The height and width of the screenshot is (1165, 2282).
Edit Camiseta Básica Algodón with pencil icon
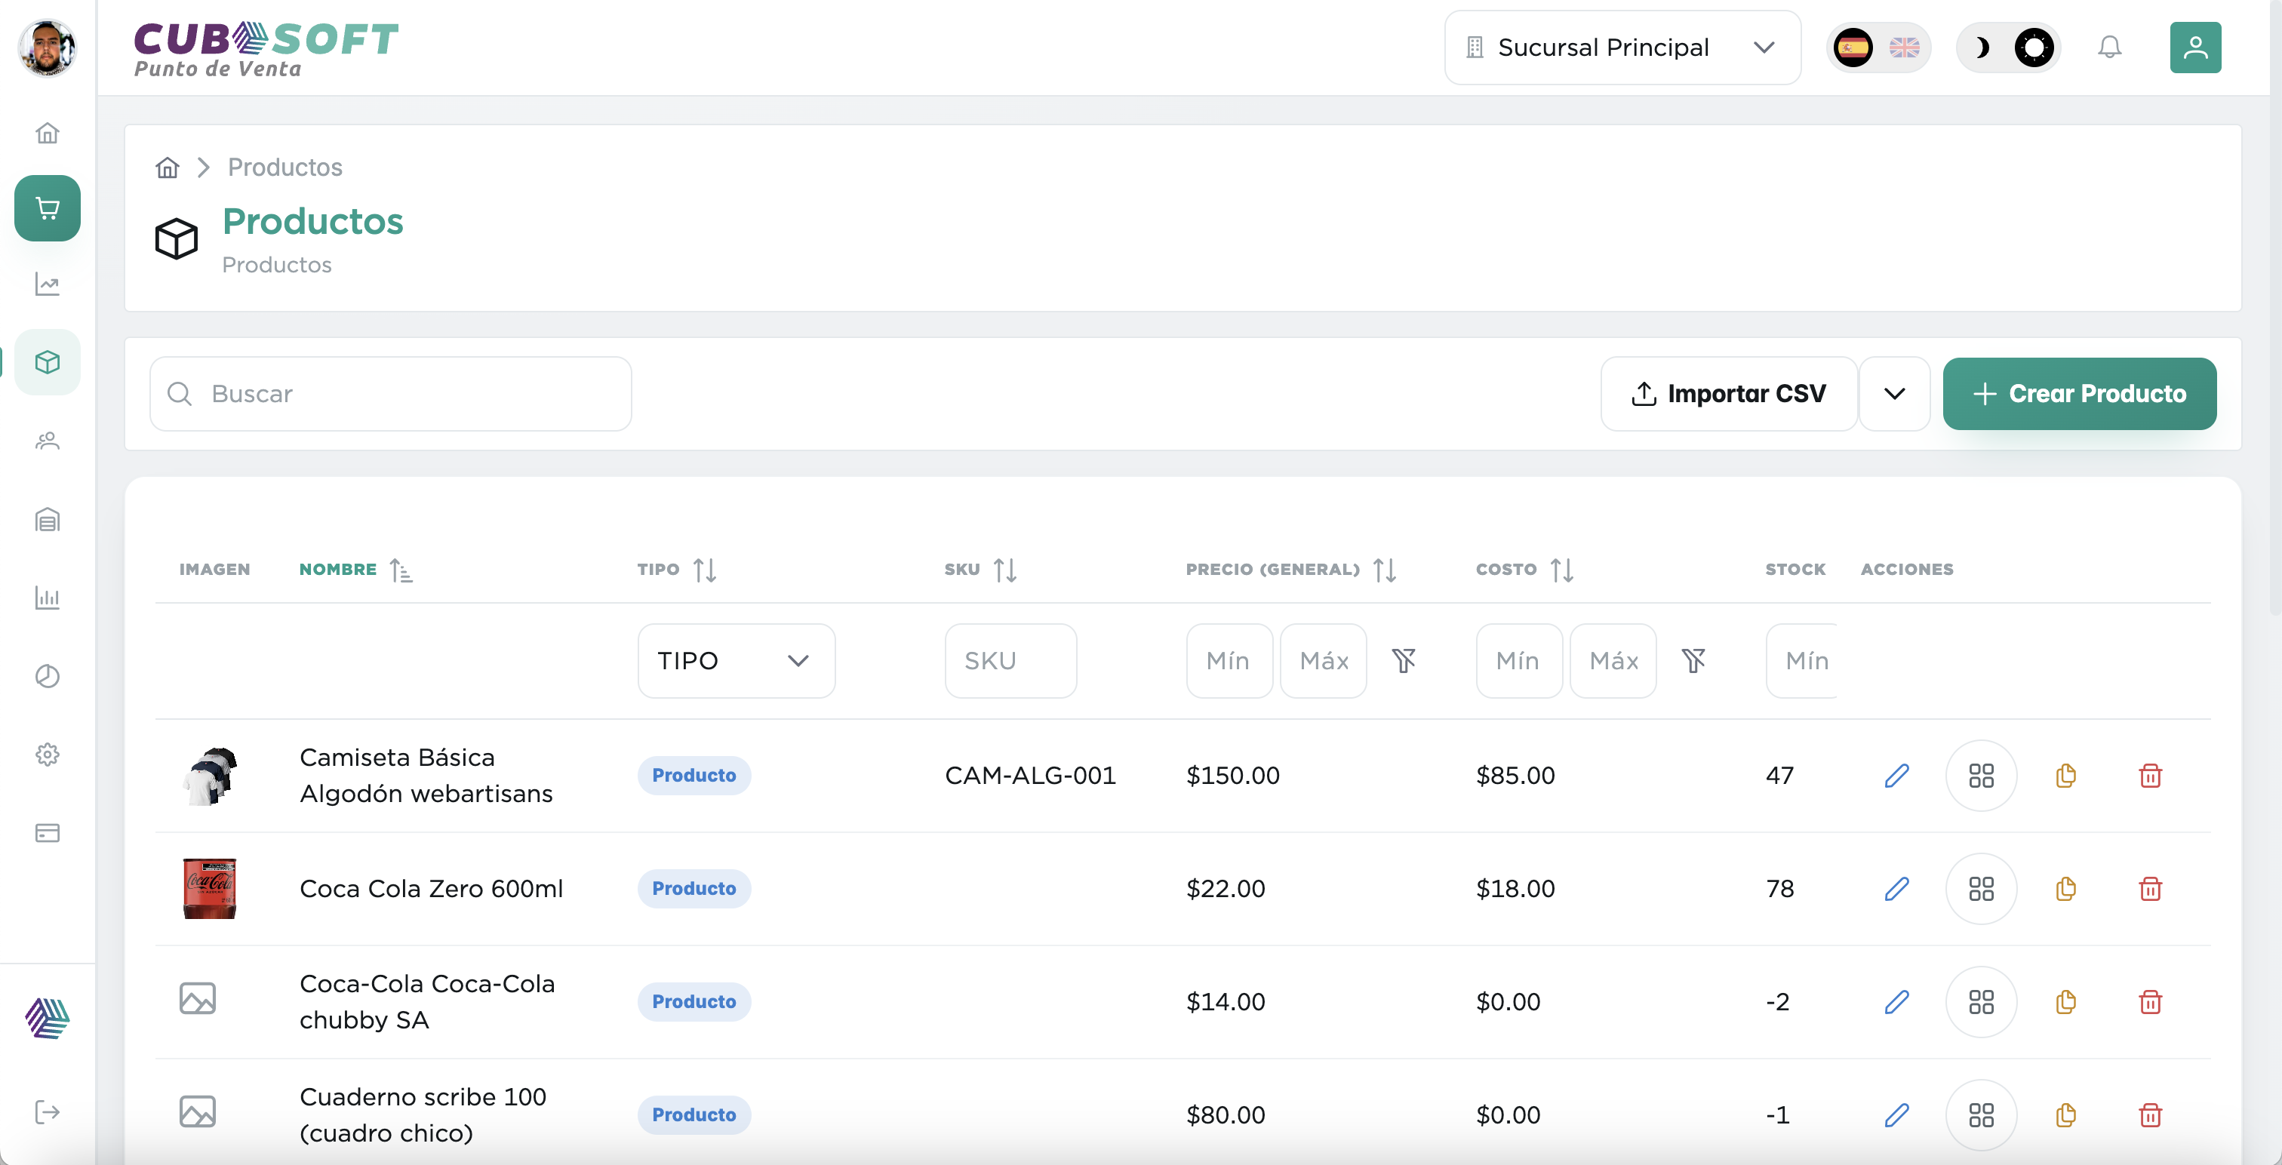pyautogui.click(x=1896, y=775)
